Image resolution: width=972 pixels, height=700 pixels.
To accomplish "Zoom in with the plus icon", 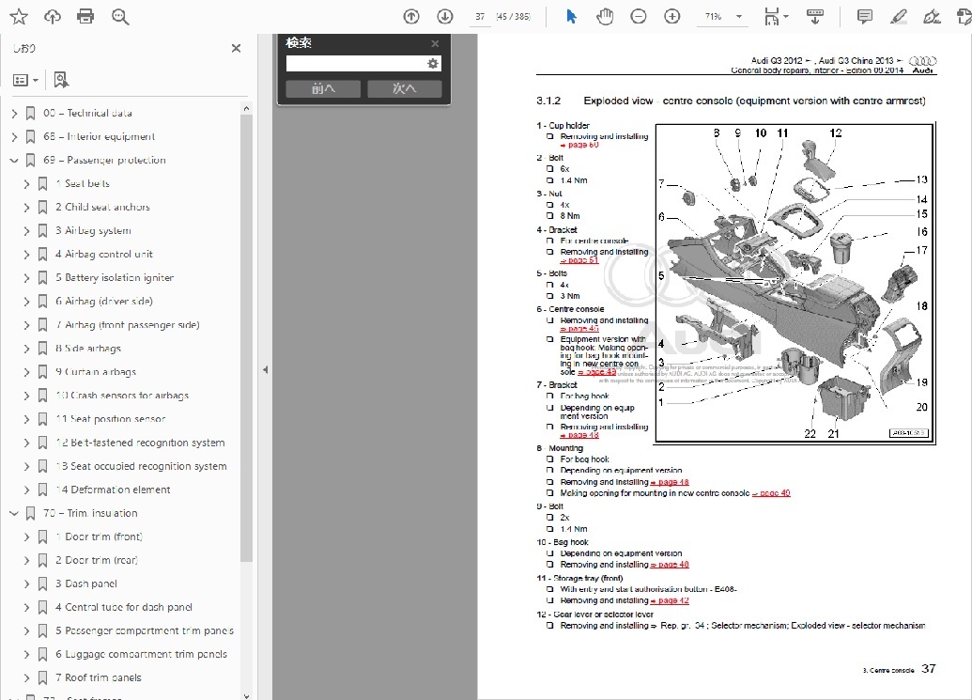I will tap(672, 17).
